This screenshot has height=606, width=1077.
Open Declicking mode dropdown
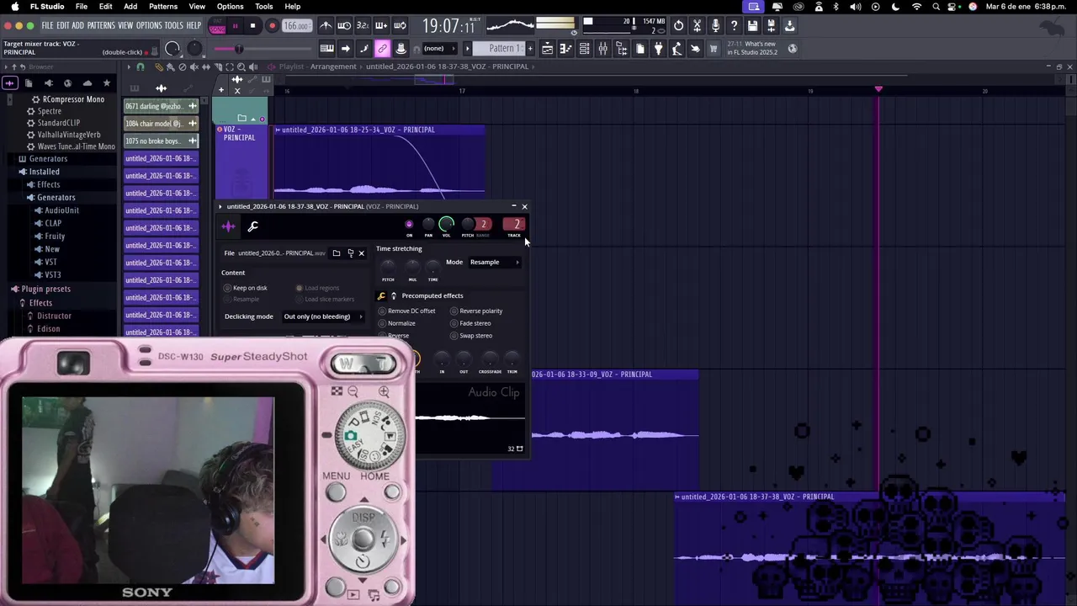[x=323, y=316]
